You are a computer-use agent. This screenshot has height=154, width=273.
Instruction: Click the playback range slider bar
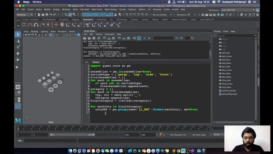point(72,135)
